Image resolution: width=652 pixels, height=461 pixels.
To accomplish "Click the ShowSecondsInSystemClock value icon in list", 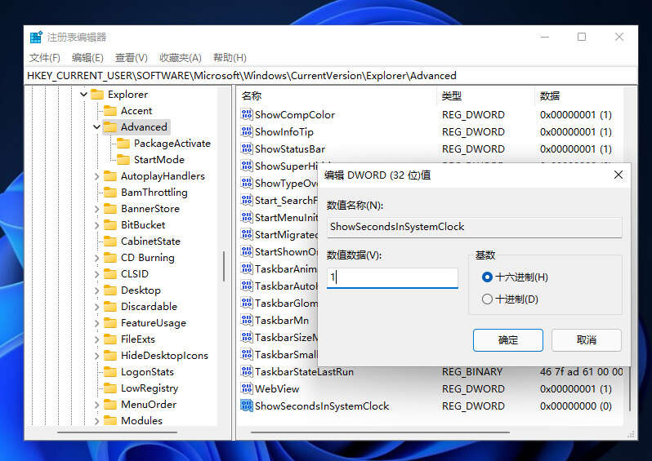I will 247,406.
